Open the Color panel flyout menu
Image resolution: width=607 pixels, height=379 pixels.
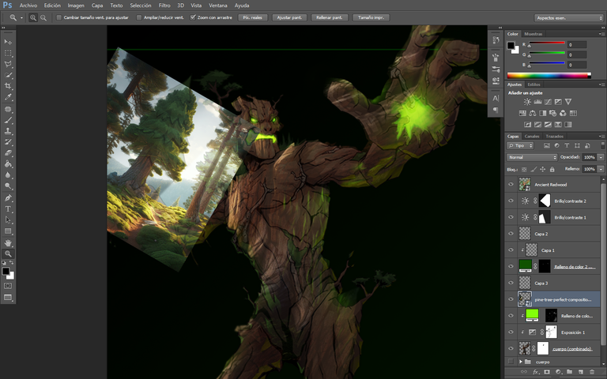pyautogui.click(x=601, y=34)
